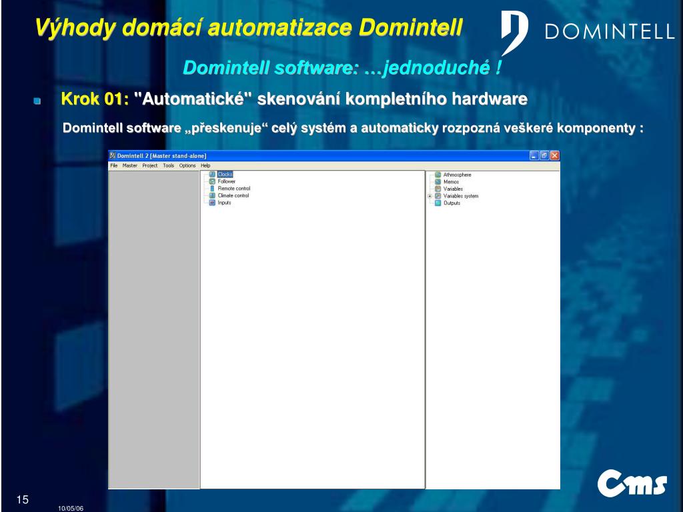Select the Follower label
The width and height of the screenshot is (683, 512).
pos(227,181)
